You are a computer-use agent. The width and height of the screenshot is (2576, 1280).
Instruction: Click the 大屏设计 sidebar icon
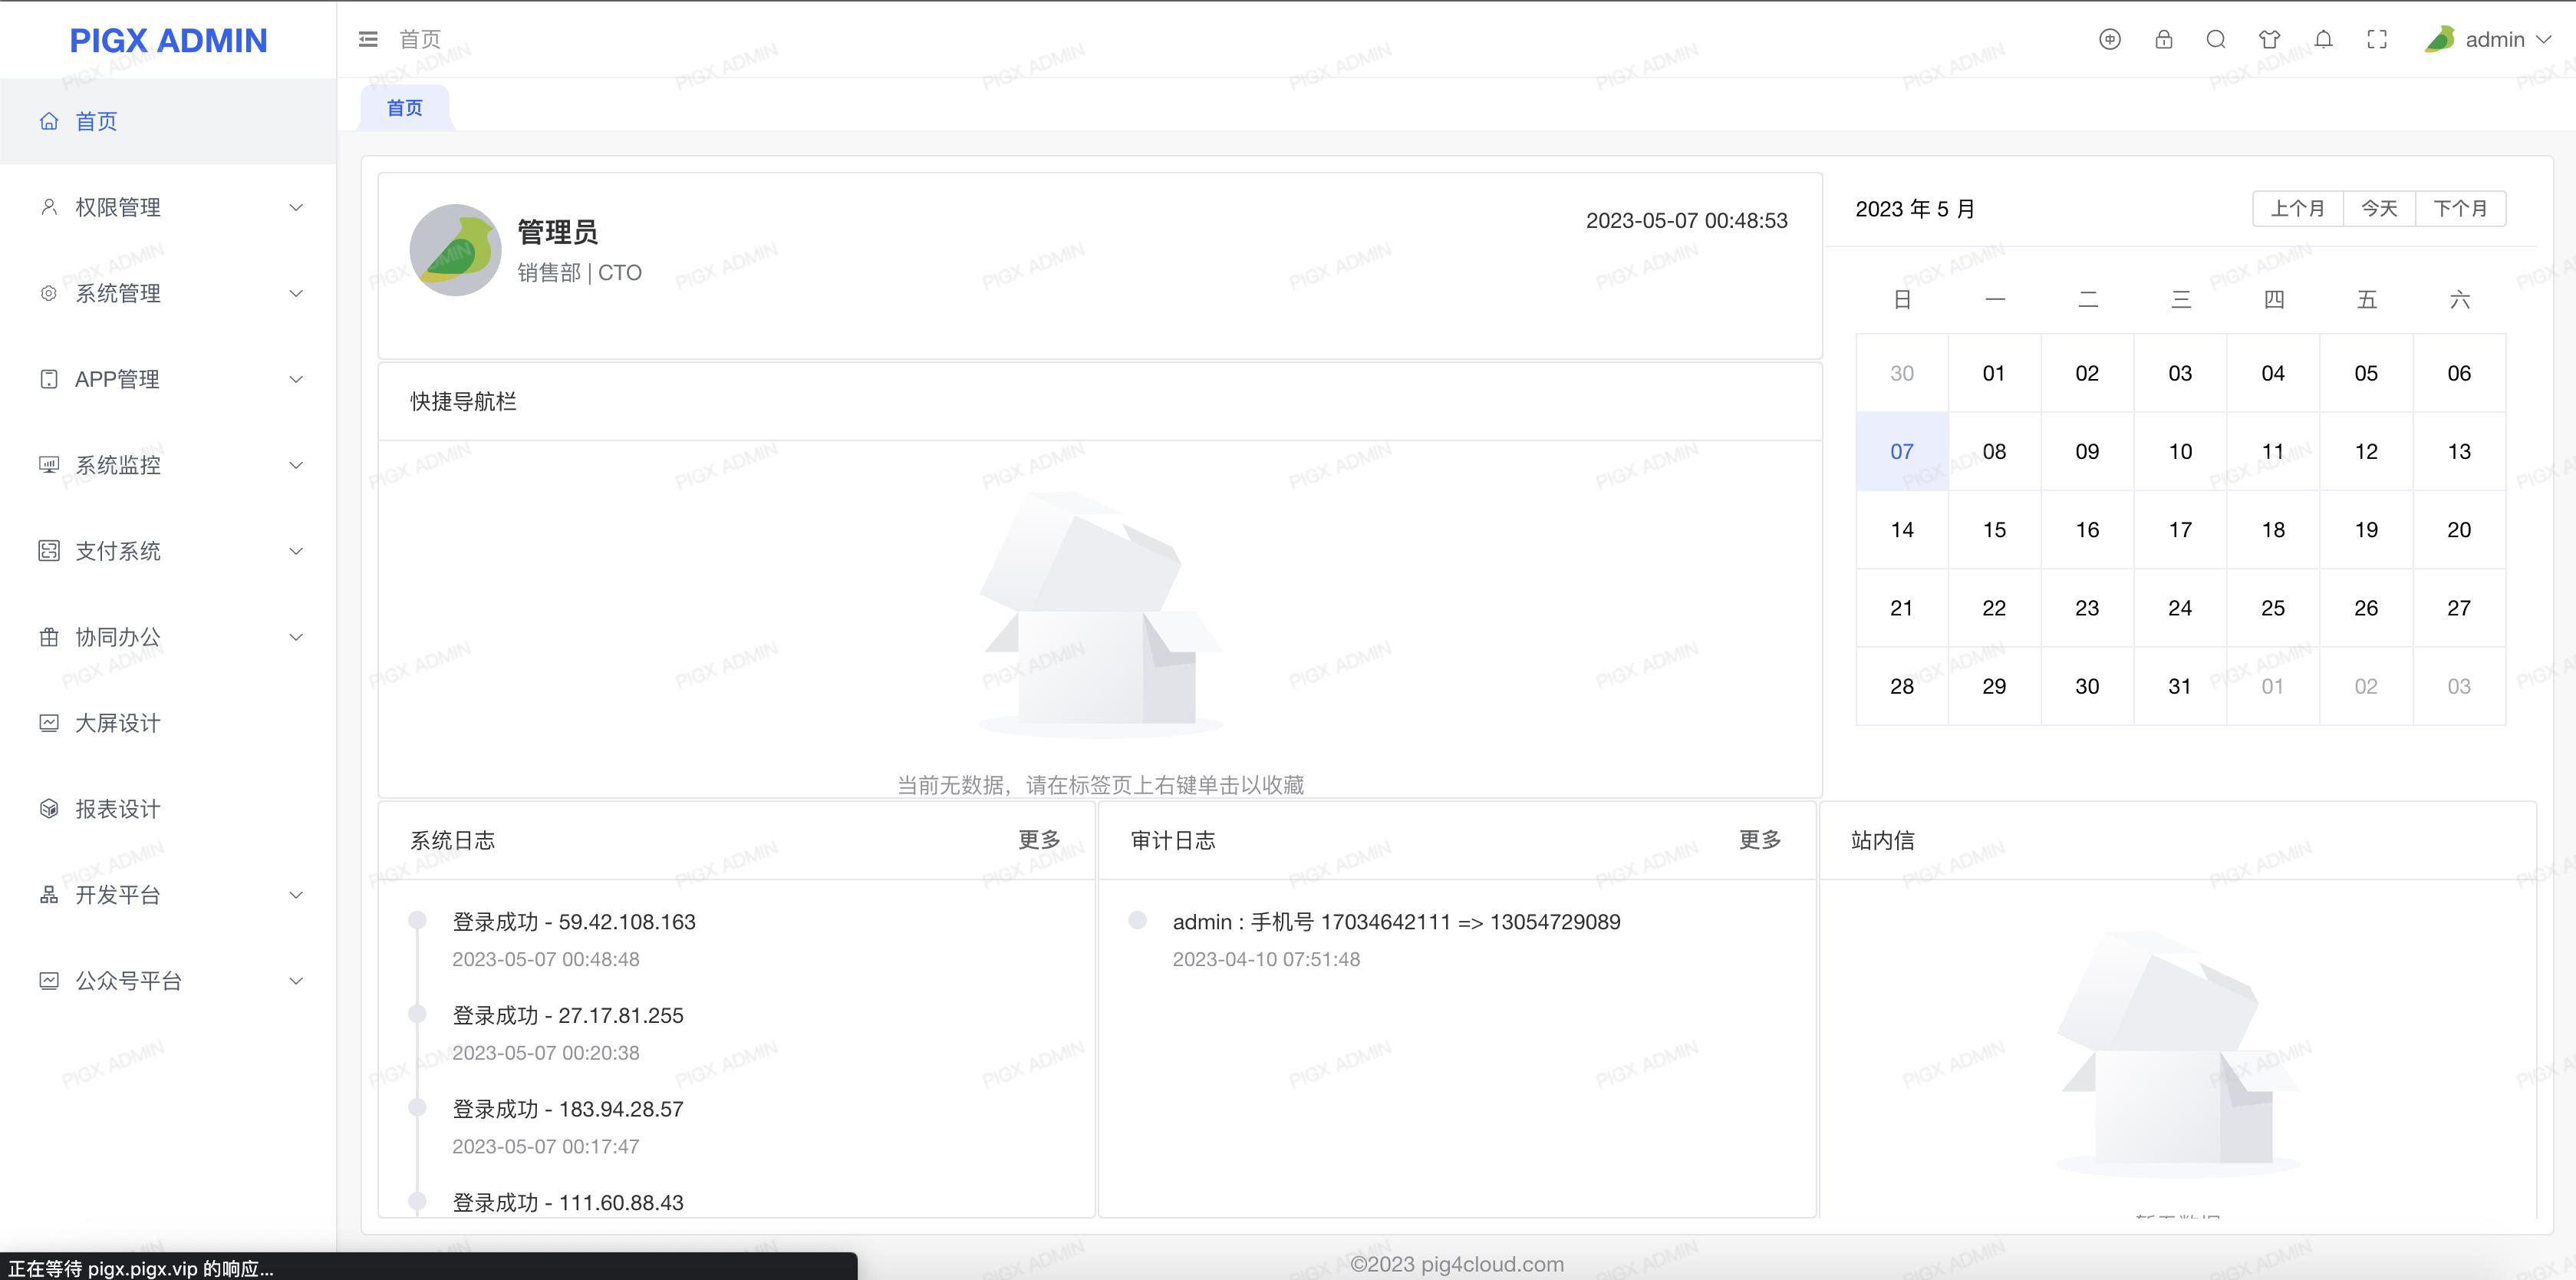49,722
